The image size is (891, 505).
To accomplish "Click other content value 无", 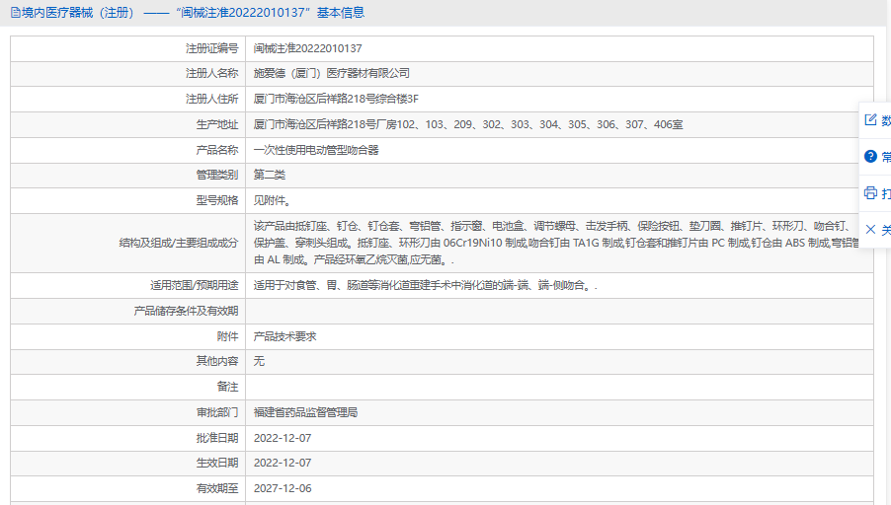I will [259, 361].
